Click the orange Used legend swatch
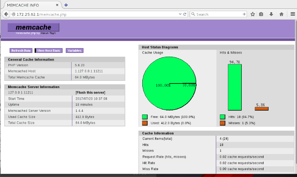 click(145, 123)
